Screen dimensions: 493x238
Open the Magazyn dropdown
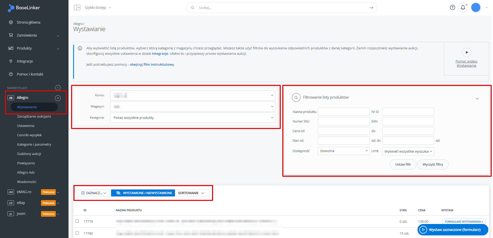click(193, 106)
